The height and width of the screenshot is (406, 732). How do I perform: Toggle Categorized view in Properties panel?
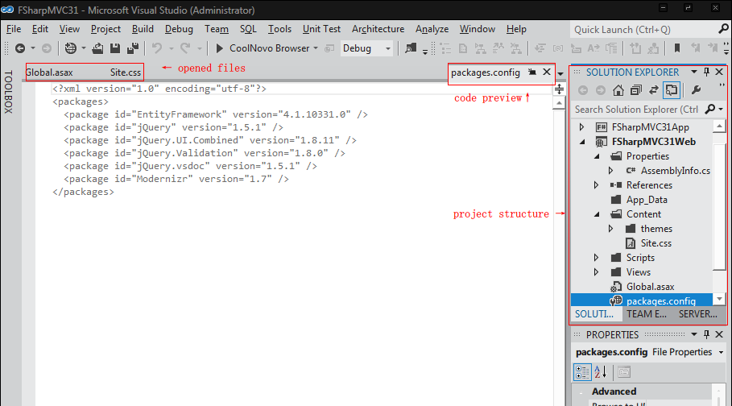[581, 372]
